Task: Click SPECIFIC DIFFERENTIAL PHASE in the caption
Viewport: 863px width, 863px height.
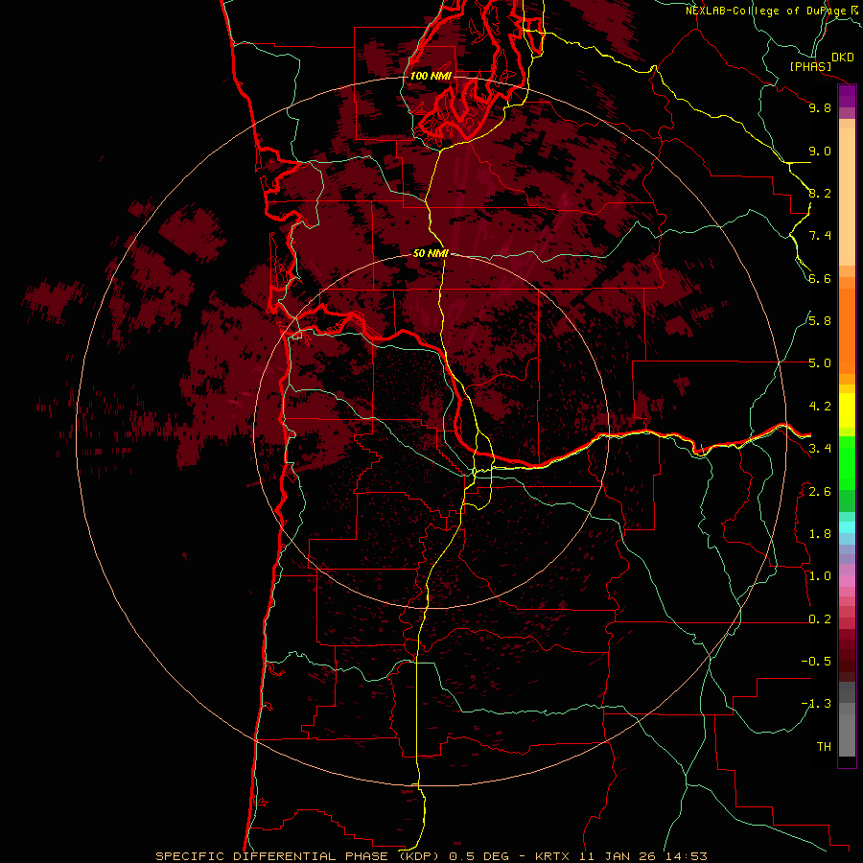Action: (x=273, y=856)
